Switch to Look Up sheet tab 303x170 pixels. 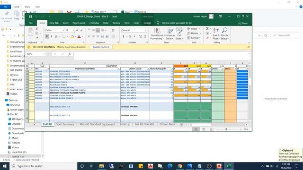[125, 124]
